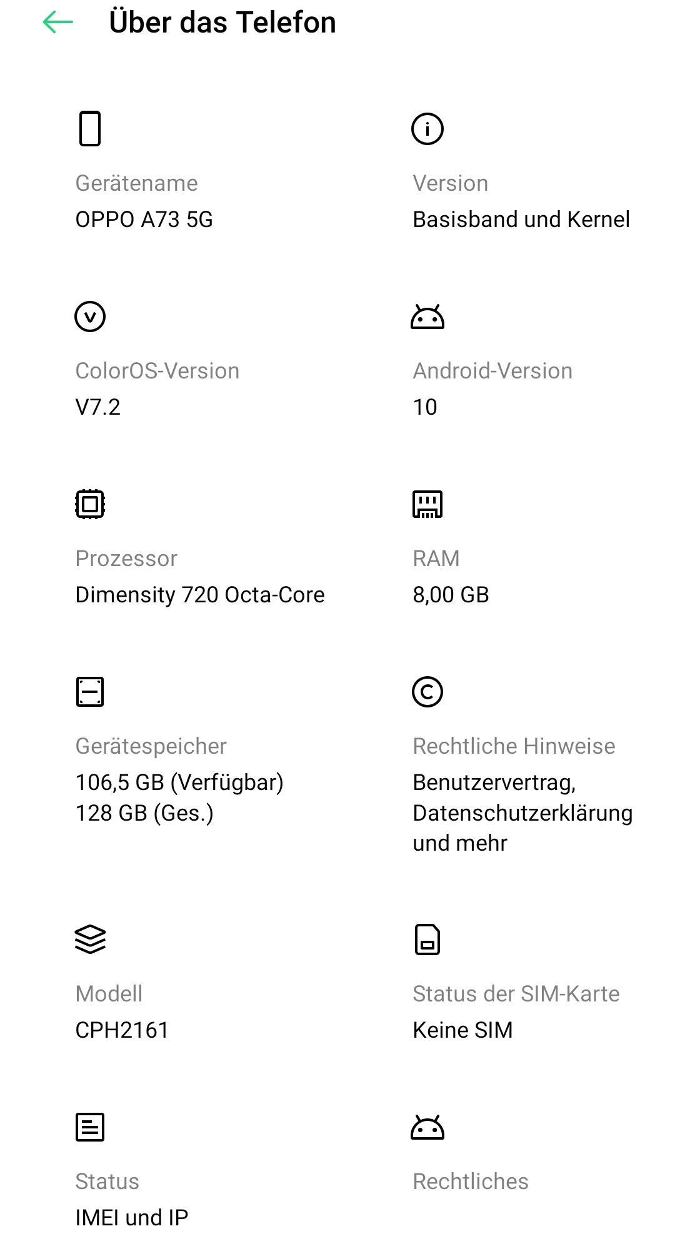
Task: Tap the RAM memory icon
Action: point(427,504)
